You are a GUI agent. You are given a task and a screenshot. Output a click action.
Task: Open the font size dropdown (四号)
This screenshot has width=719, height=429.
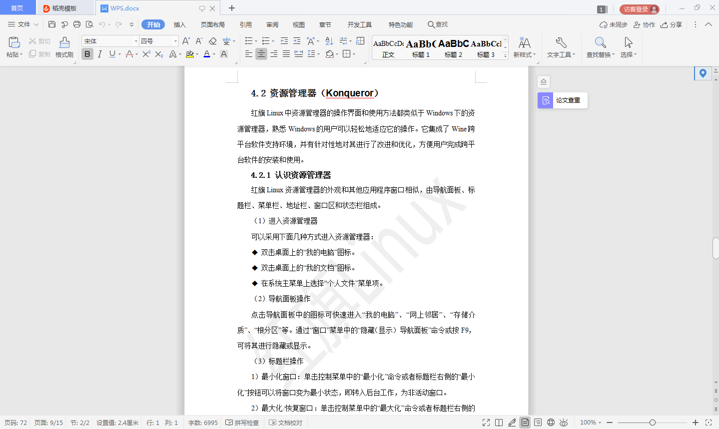click(175, 41)
